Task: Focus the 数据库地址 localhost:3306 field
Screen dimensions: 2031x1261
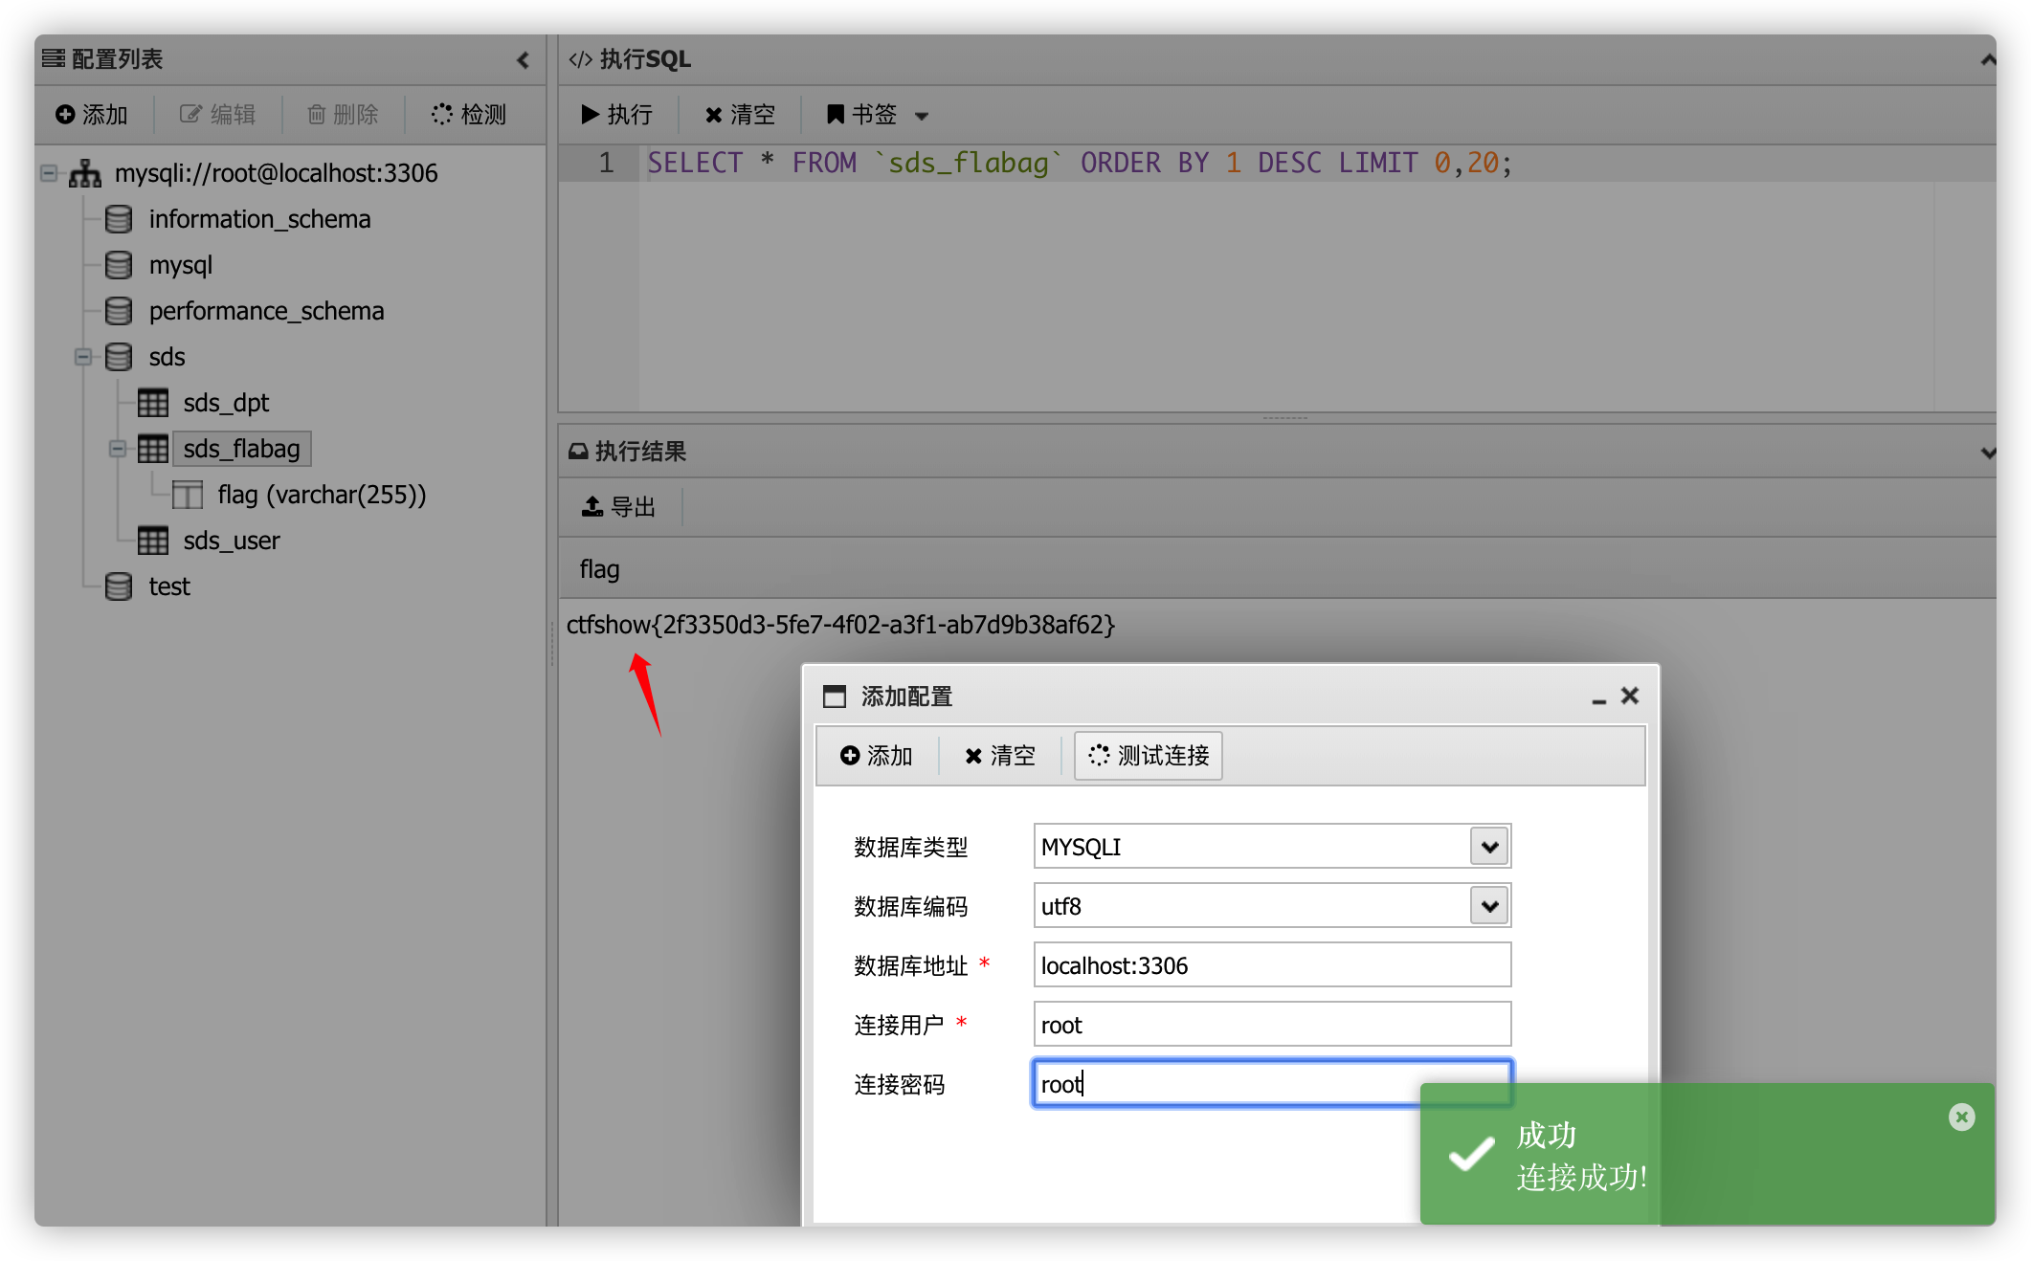Action: pos(1272,965)
